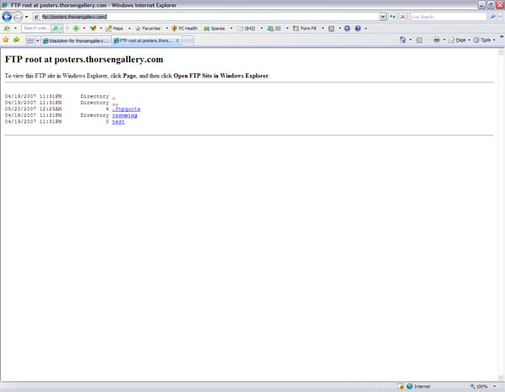The width and height of the screenshot is (505, 392).
Task: Click the Live Search magnifier button
Action: [492, 17]
